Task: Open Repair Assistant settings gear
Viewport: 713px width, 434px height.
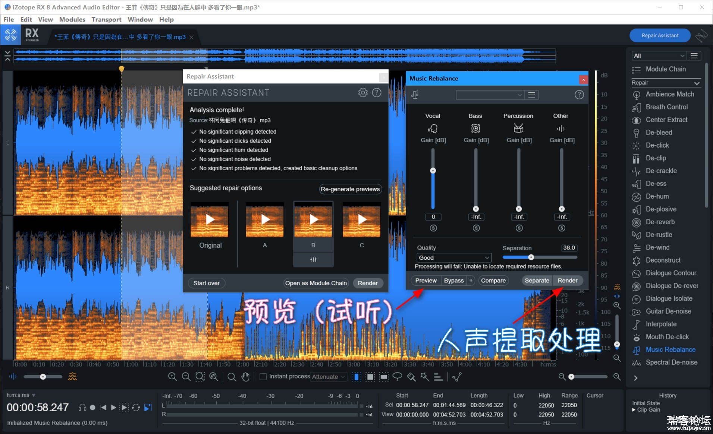Action: pyautogui.click(x=362, y=92)
